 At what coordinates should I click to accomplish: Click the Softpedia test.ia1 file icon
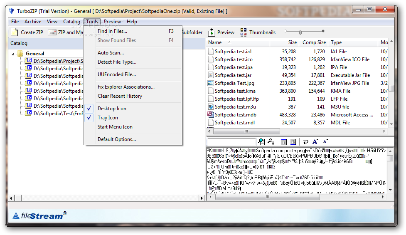click(x=211, y=51)
